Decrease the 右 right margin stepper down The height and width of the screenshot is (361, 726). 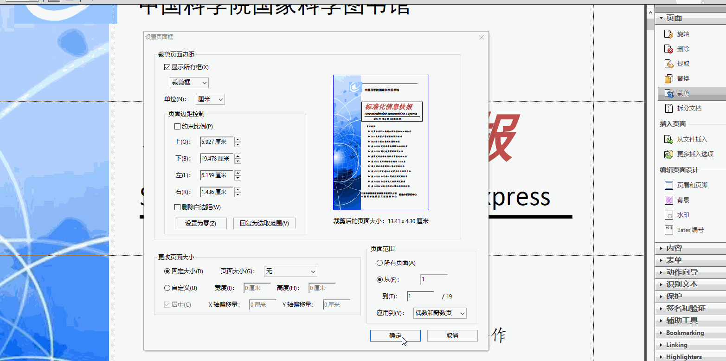tap(238, 195)
